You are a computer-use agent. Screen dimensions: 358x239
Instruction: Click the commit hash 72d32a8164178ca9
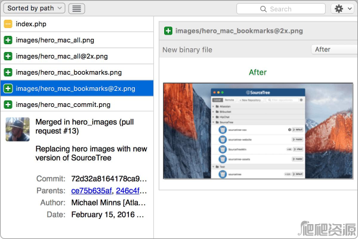coord(109,179)
